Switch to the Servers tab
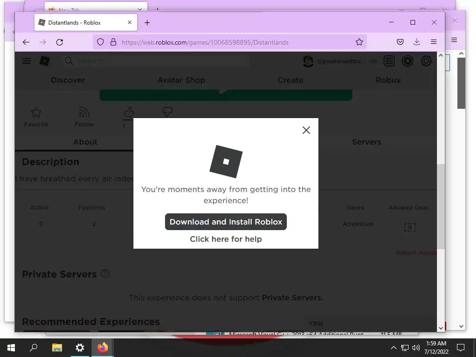Screen dimensions: 476x357 point(366,142)
